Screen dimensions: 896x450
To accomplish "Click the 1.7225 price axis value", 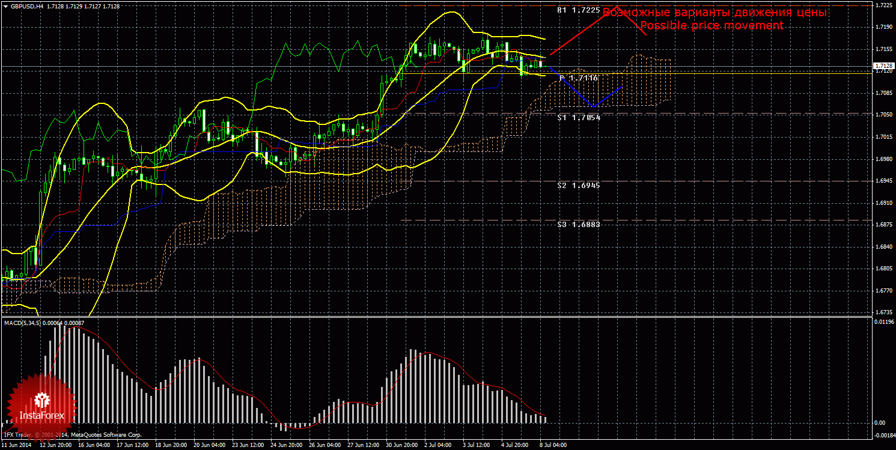I will click(x=883, y=5).
